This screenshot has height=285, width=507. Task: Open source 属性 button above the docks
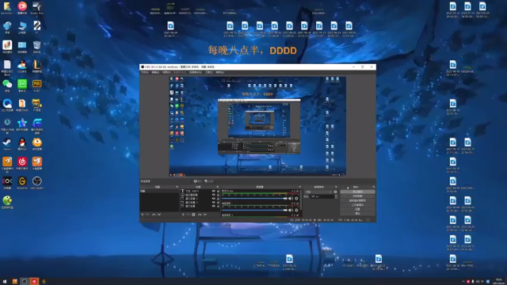coord(197,181)
